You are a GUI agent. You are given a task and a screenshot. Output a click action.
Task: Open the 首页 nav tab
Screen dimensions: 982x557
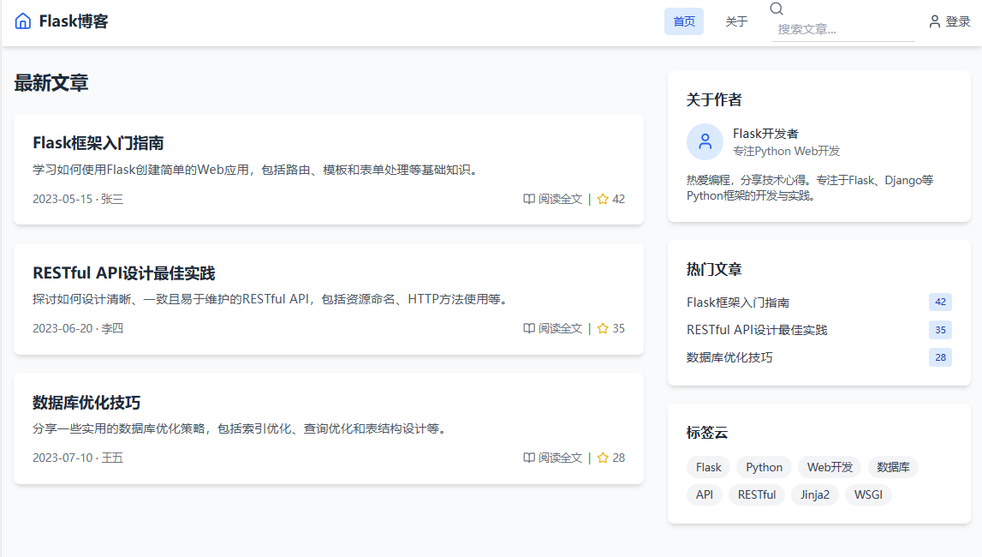[x=684, y=21]
